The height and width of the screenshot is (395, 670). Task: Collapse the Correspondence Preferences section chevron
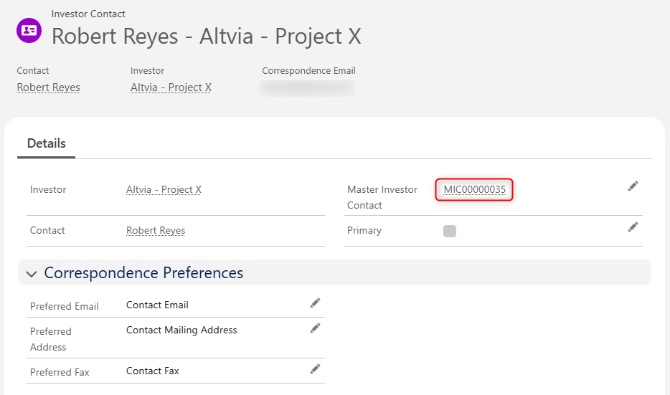tap(31, 274)
